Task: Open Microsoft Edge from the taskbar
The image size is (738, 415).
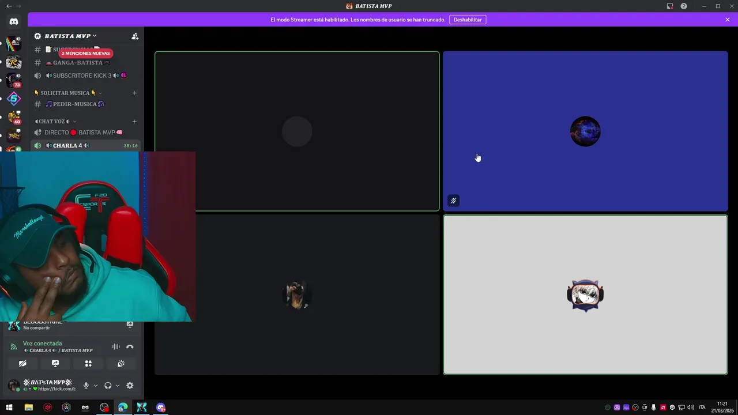Action: (x=123, y=408)
